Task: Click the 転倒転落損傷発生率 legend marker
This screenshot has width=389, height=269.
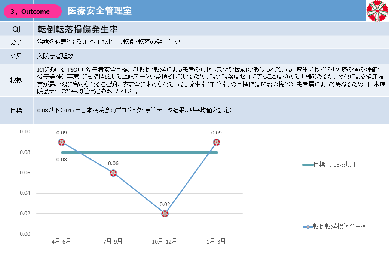Action: (x=307, y=227)
